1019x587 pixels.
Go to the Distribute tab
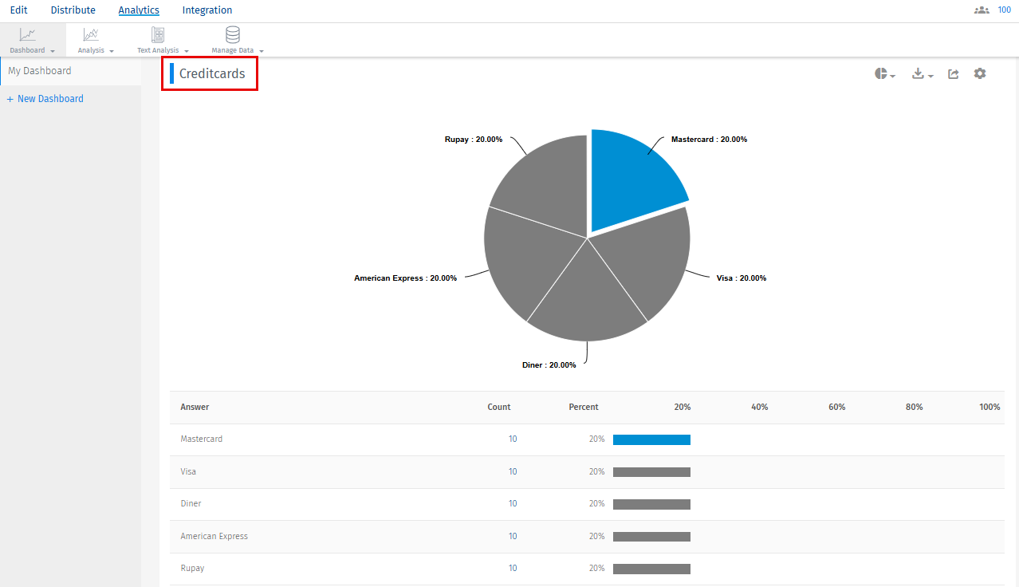pos(73,10)
